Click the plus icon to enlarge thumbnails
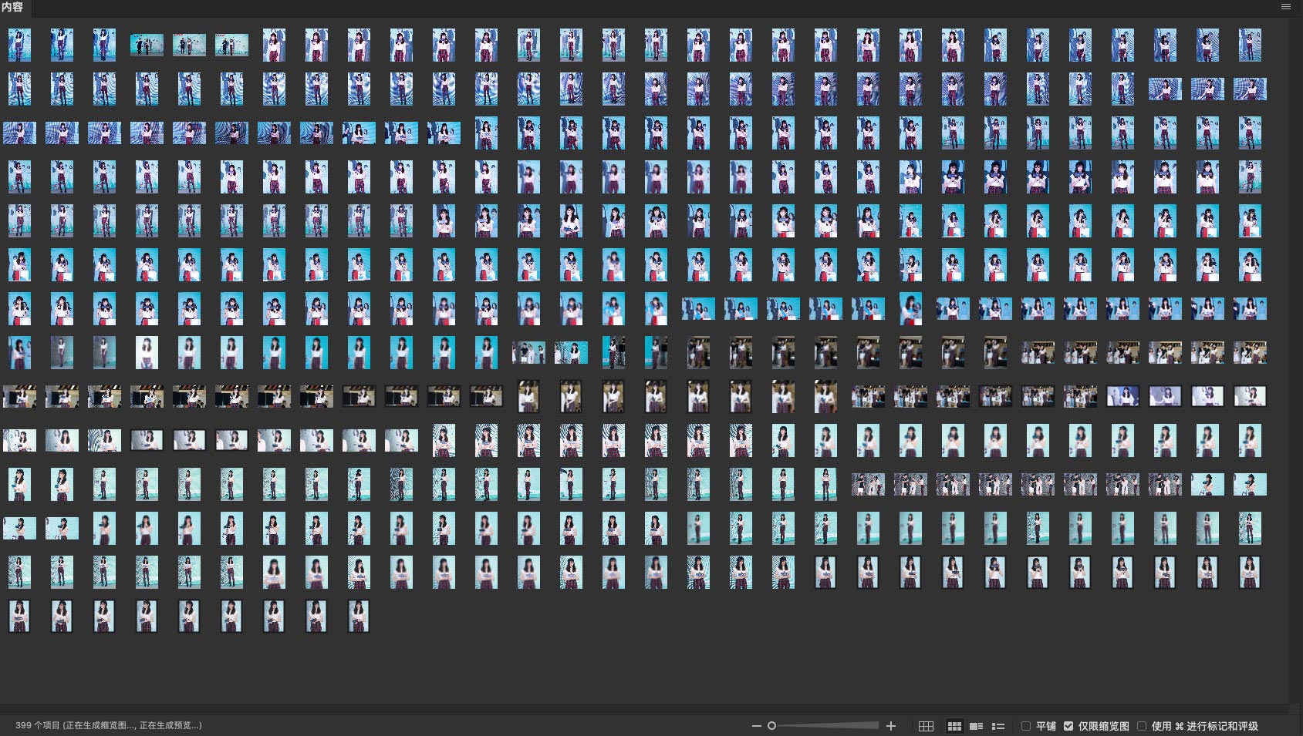 (x=891, y=726)
